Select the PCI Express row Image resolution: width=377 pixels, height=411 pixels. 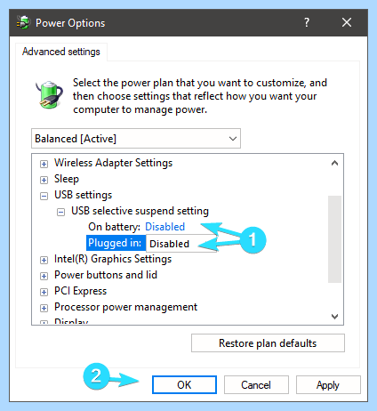[x=80, y=291]
